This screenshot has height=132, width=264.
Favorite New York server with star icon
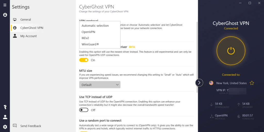click(x=252, y=83)
